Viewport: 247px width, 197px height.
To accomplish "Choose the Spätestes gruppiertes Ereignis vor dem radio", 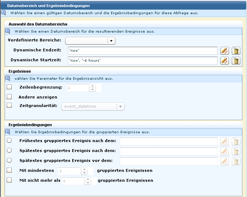I will (9, 160).
